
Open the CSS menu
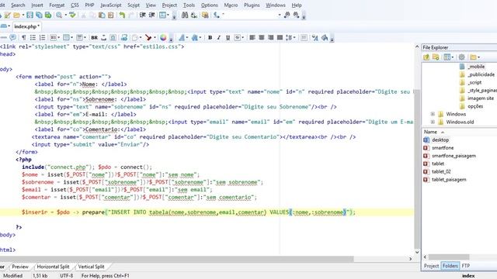click(x=75, y=5)
